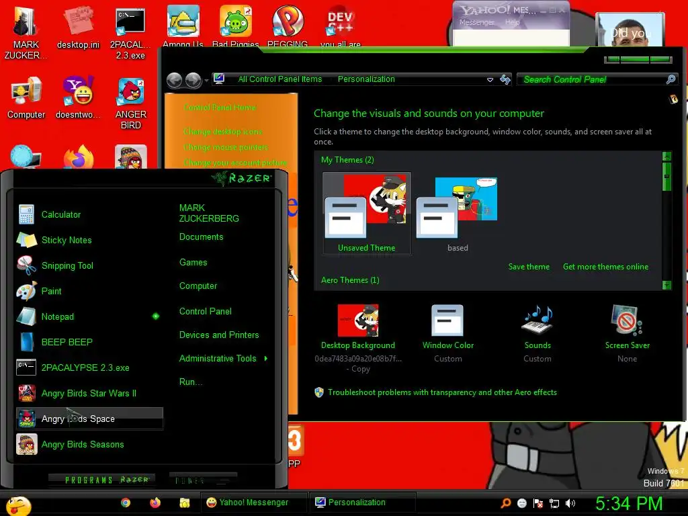Click the POWER button in Start menu

[202, 480]
